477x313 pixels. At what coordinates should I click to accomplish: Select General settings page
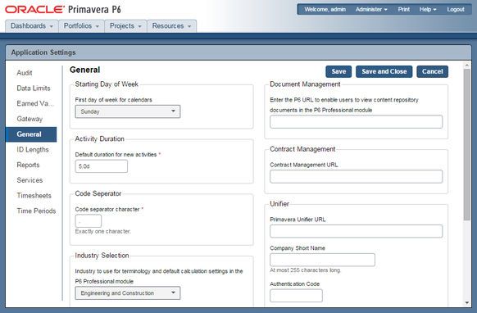click(x=31, y=134)
